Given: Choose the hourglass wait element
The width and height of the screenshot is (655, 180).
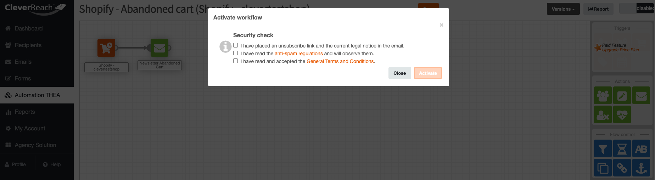Looking at the screenshot, I should (622, 149).
